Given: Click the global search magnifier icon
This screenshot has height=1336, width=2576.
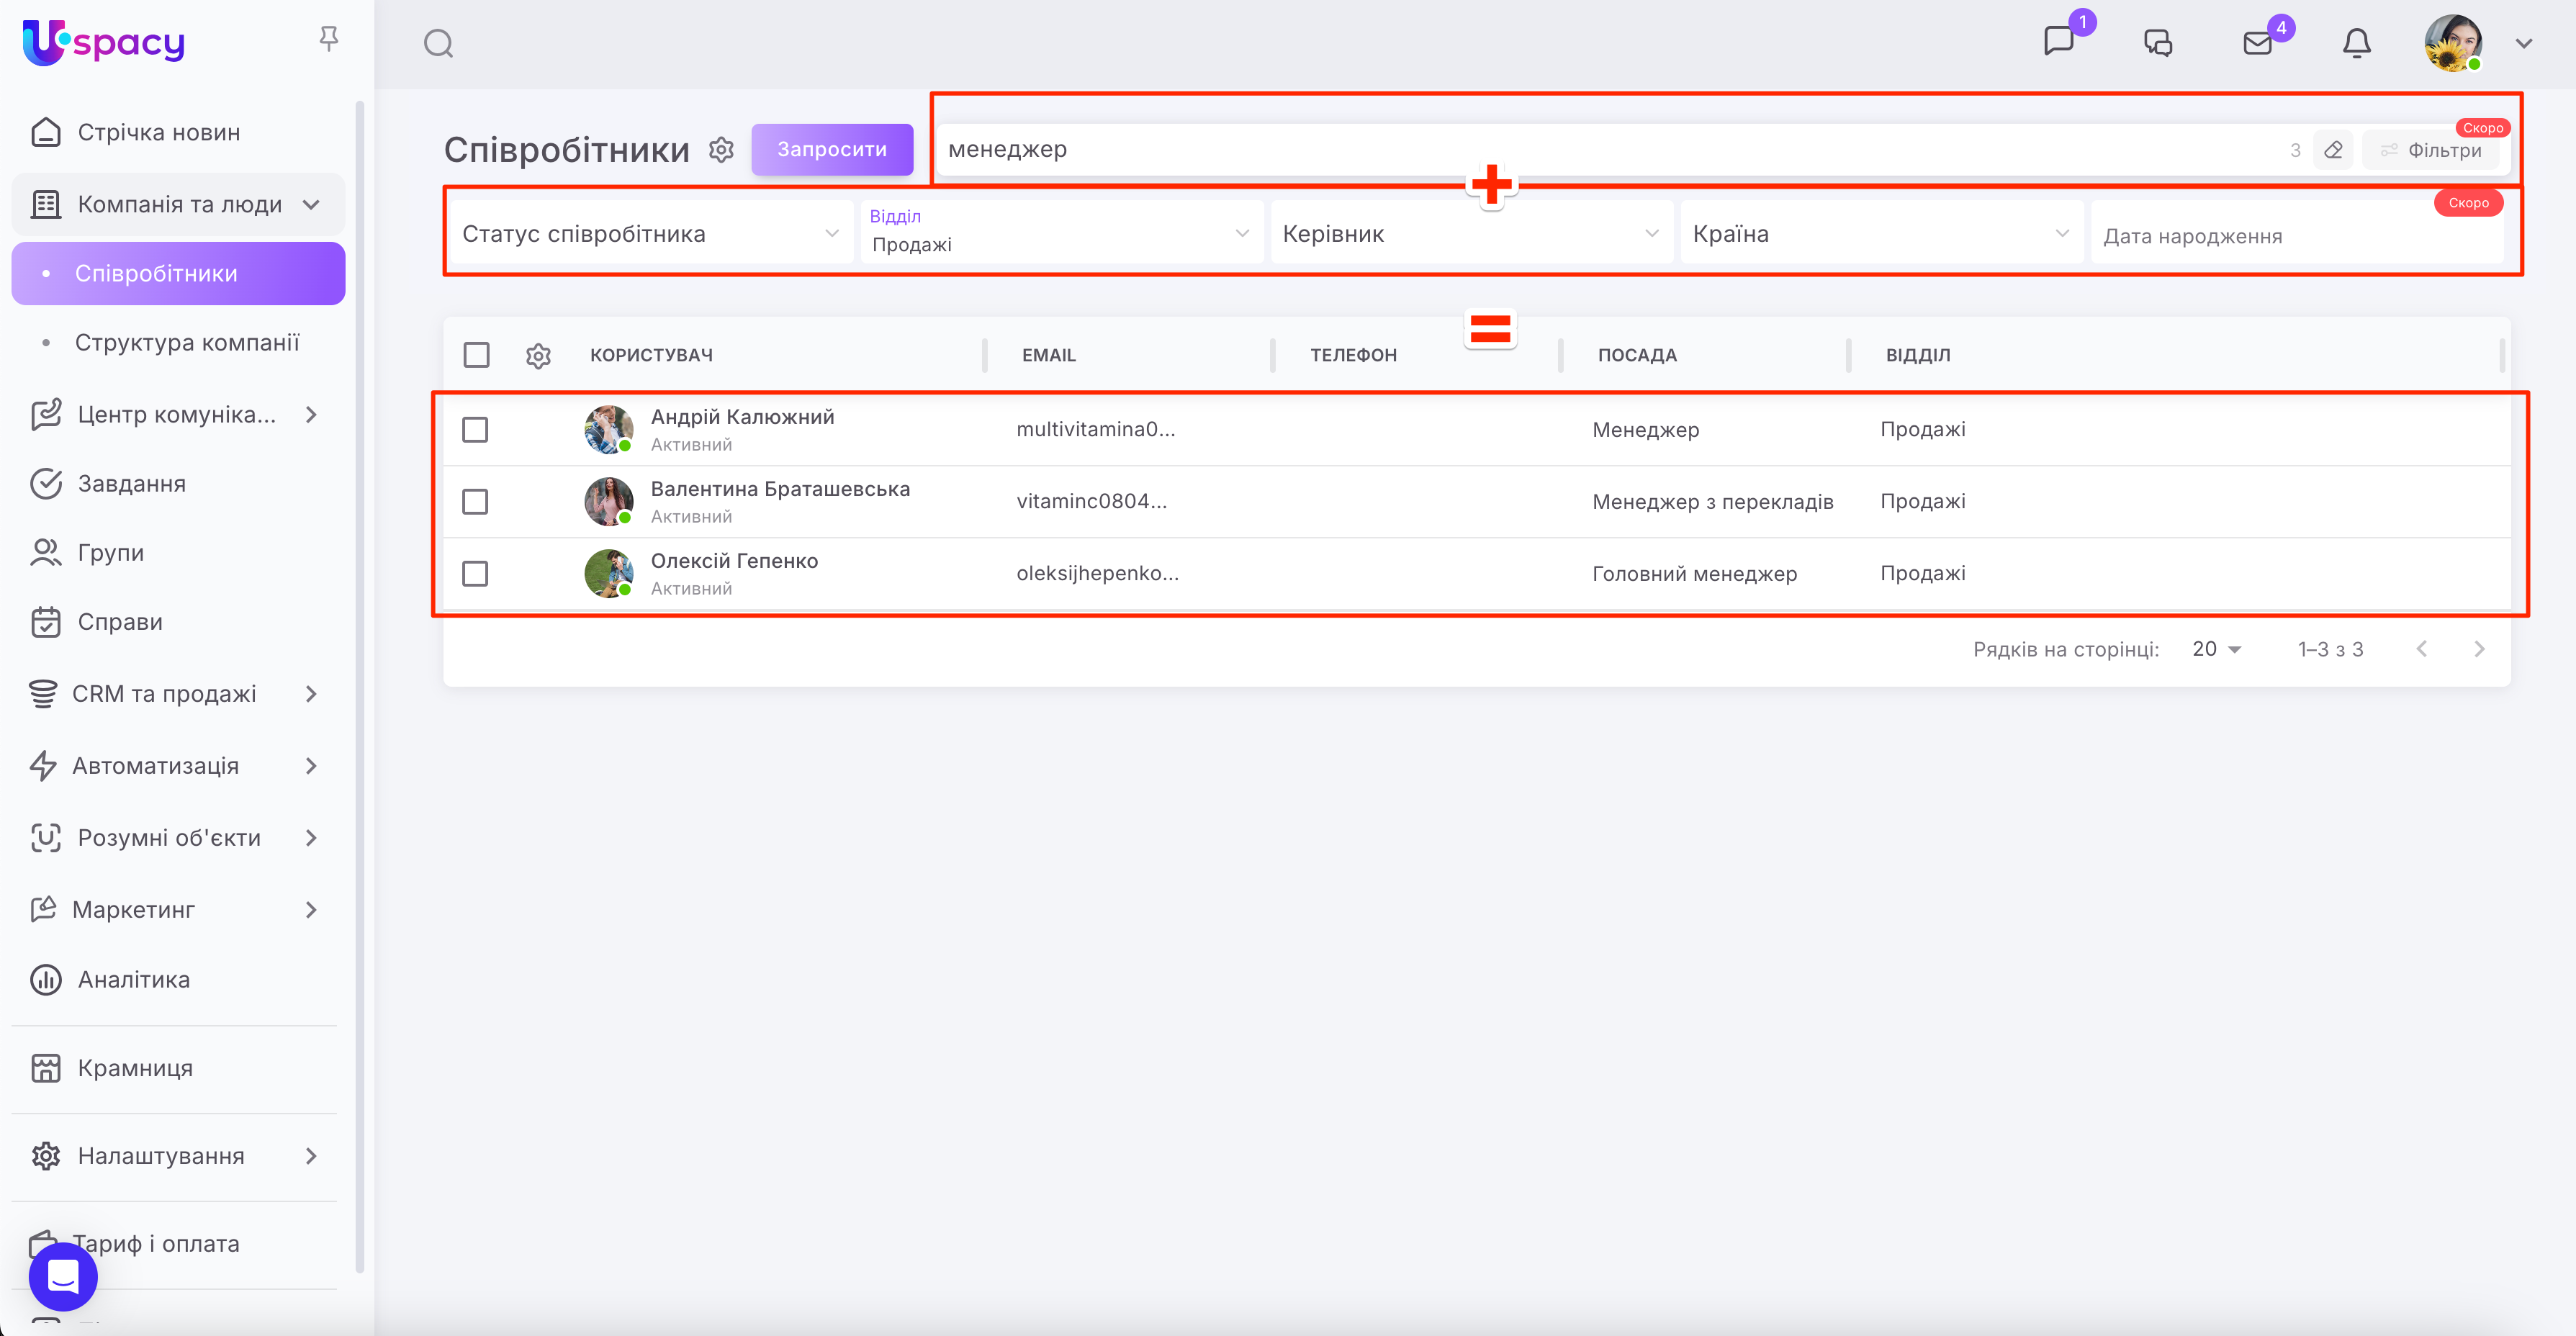Looking at the screenshot, I should [438, 44].
